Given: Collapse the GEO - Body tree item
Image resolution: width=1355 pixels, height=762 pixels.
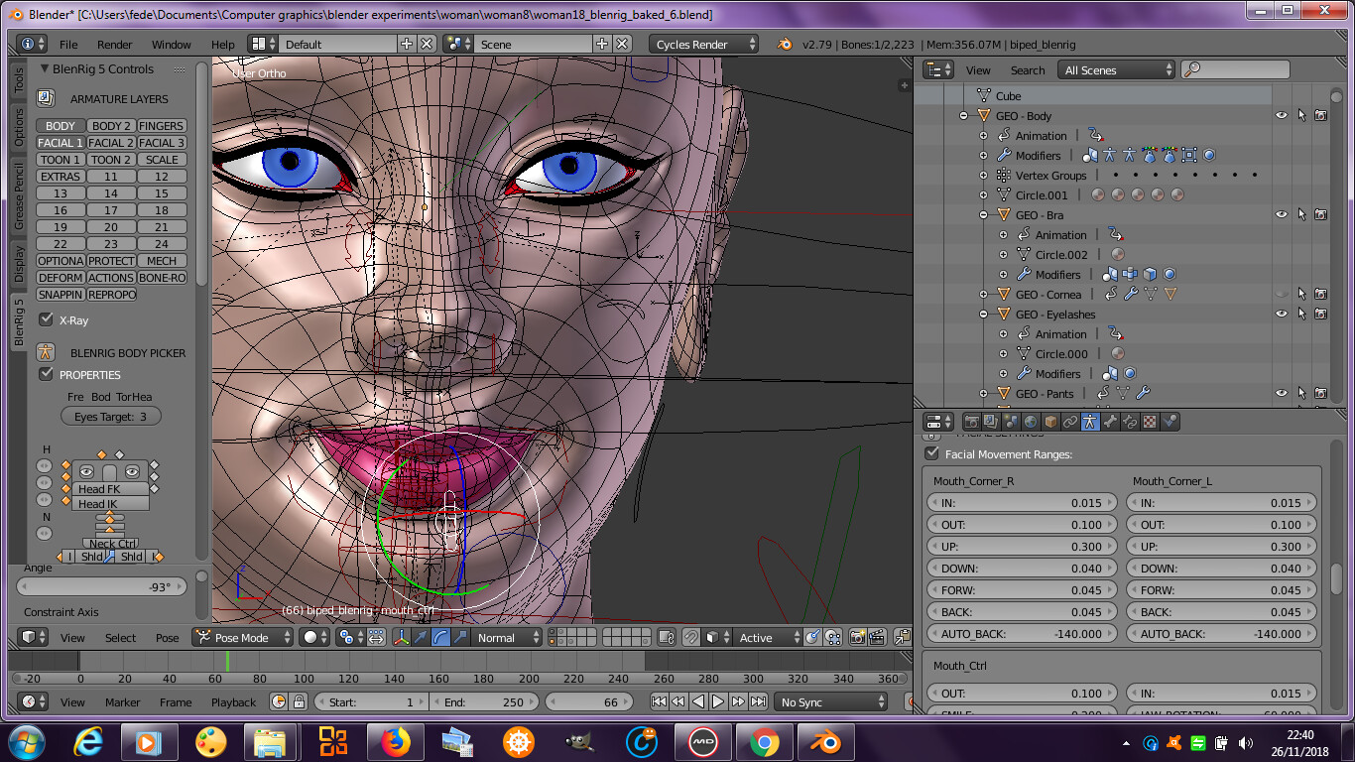Looking at the screenshot, I should tap(963, 116).
